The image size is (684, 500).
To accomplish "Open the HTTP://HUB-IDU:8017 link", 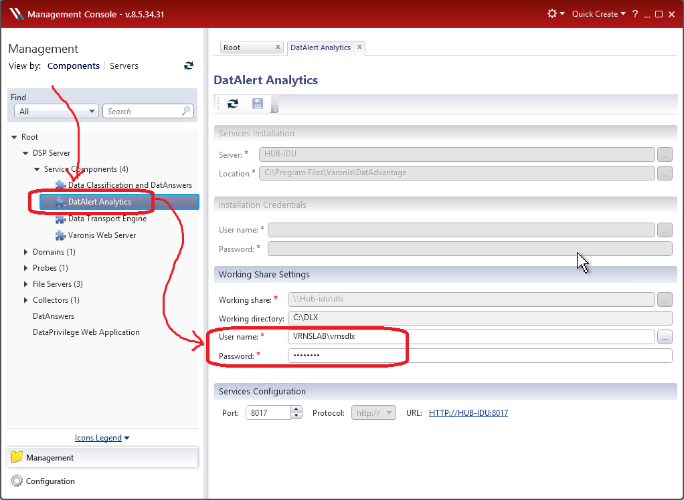I will tap(468, 413).
